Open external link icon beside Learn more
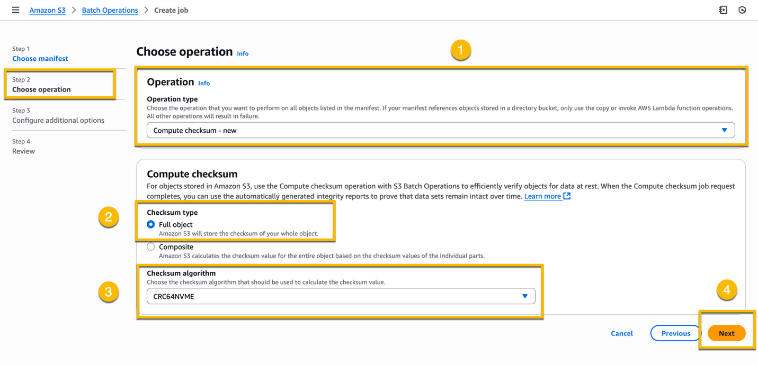 pos(567,196)
